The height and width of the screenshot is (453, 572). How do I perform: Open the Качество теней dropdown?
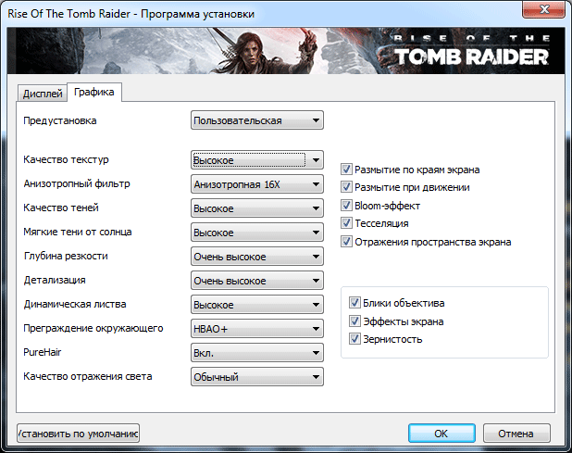click(256, 208)
